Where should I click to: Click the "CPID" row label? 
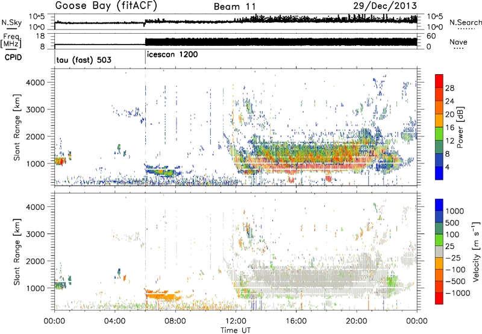(13, 57)
